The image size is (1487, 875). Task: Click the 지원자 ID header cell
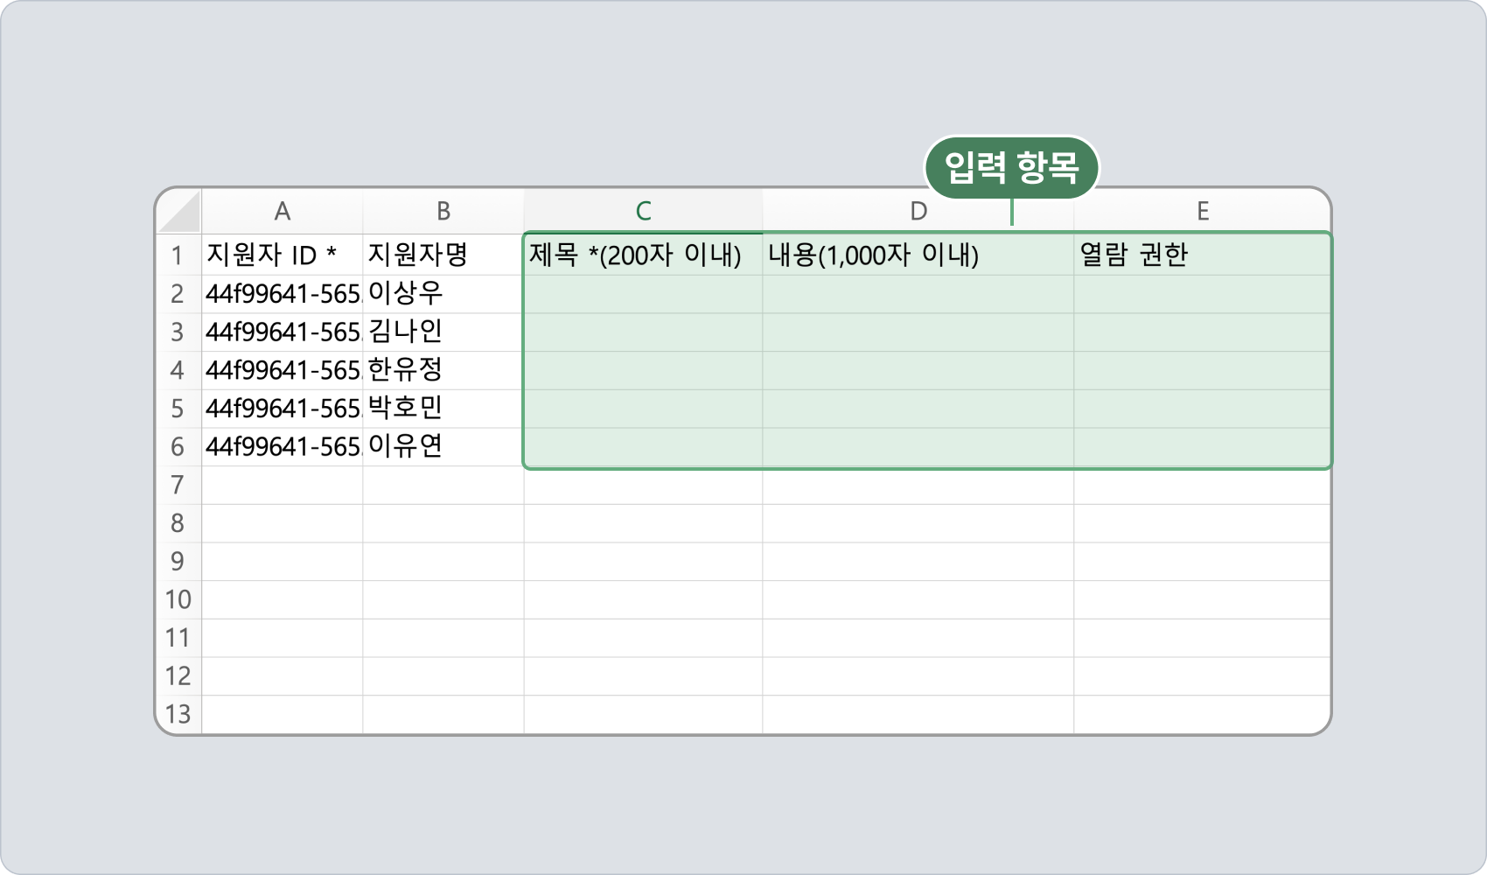pos(282,255)
